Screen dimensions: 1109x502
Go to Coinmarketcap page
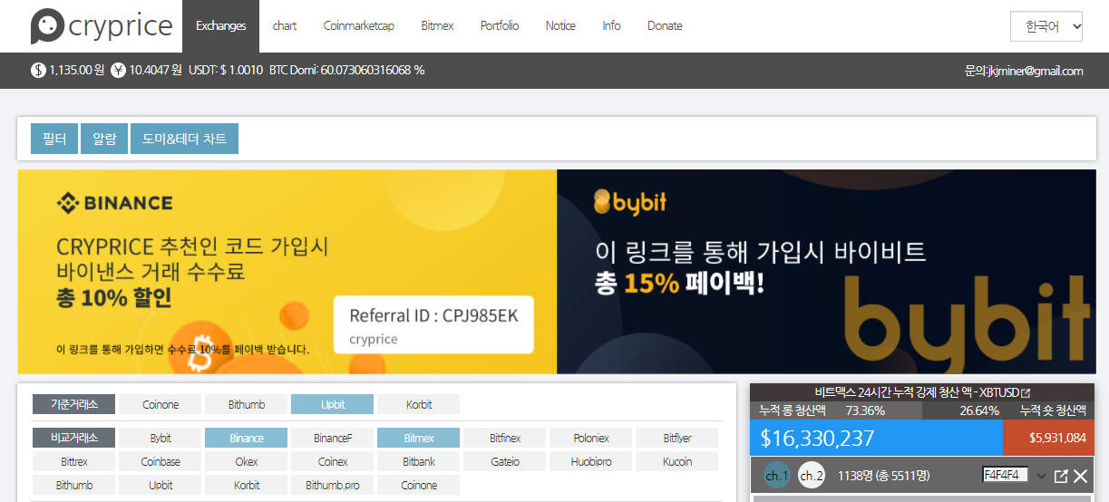[359, 25]
